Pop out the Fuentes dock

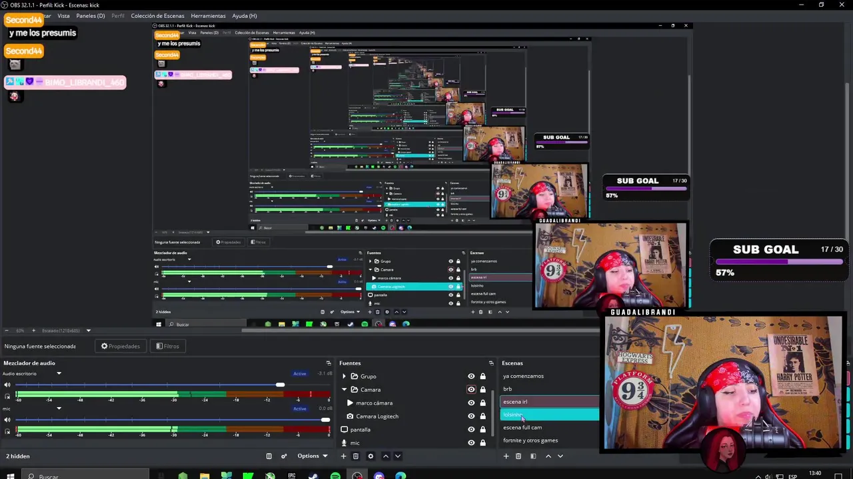click(x=491, y=363)
